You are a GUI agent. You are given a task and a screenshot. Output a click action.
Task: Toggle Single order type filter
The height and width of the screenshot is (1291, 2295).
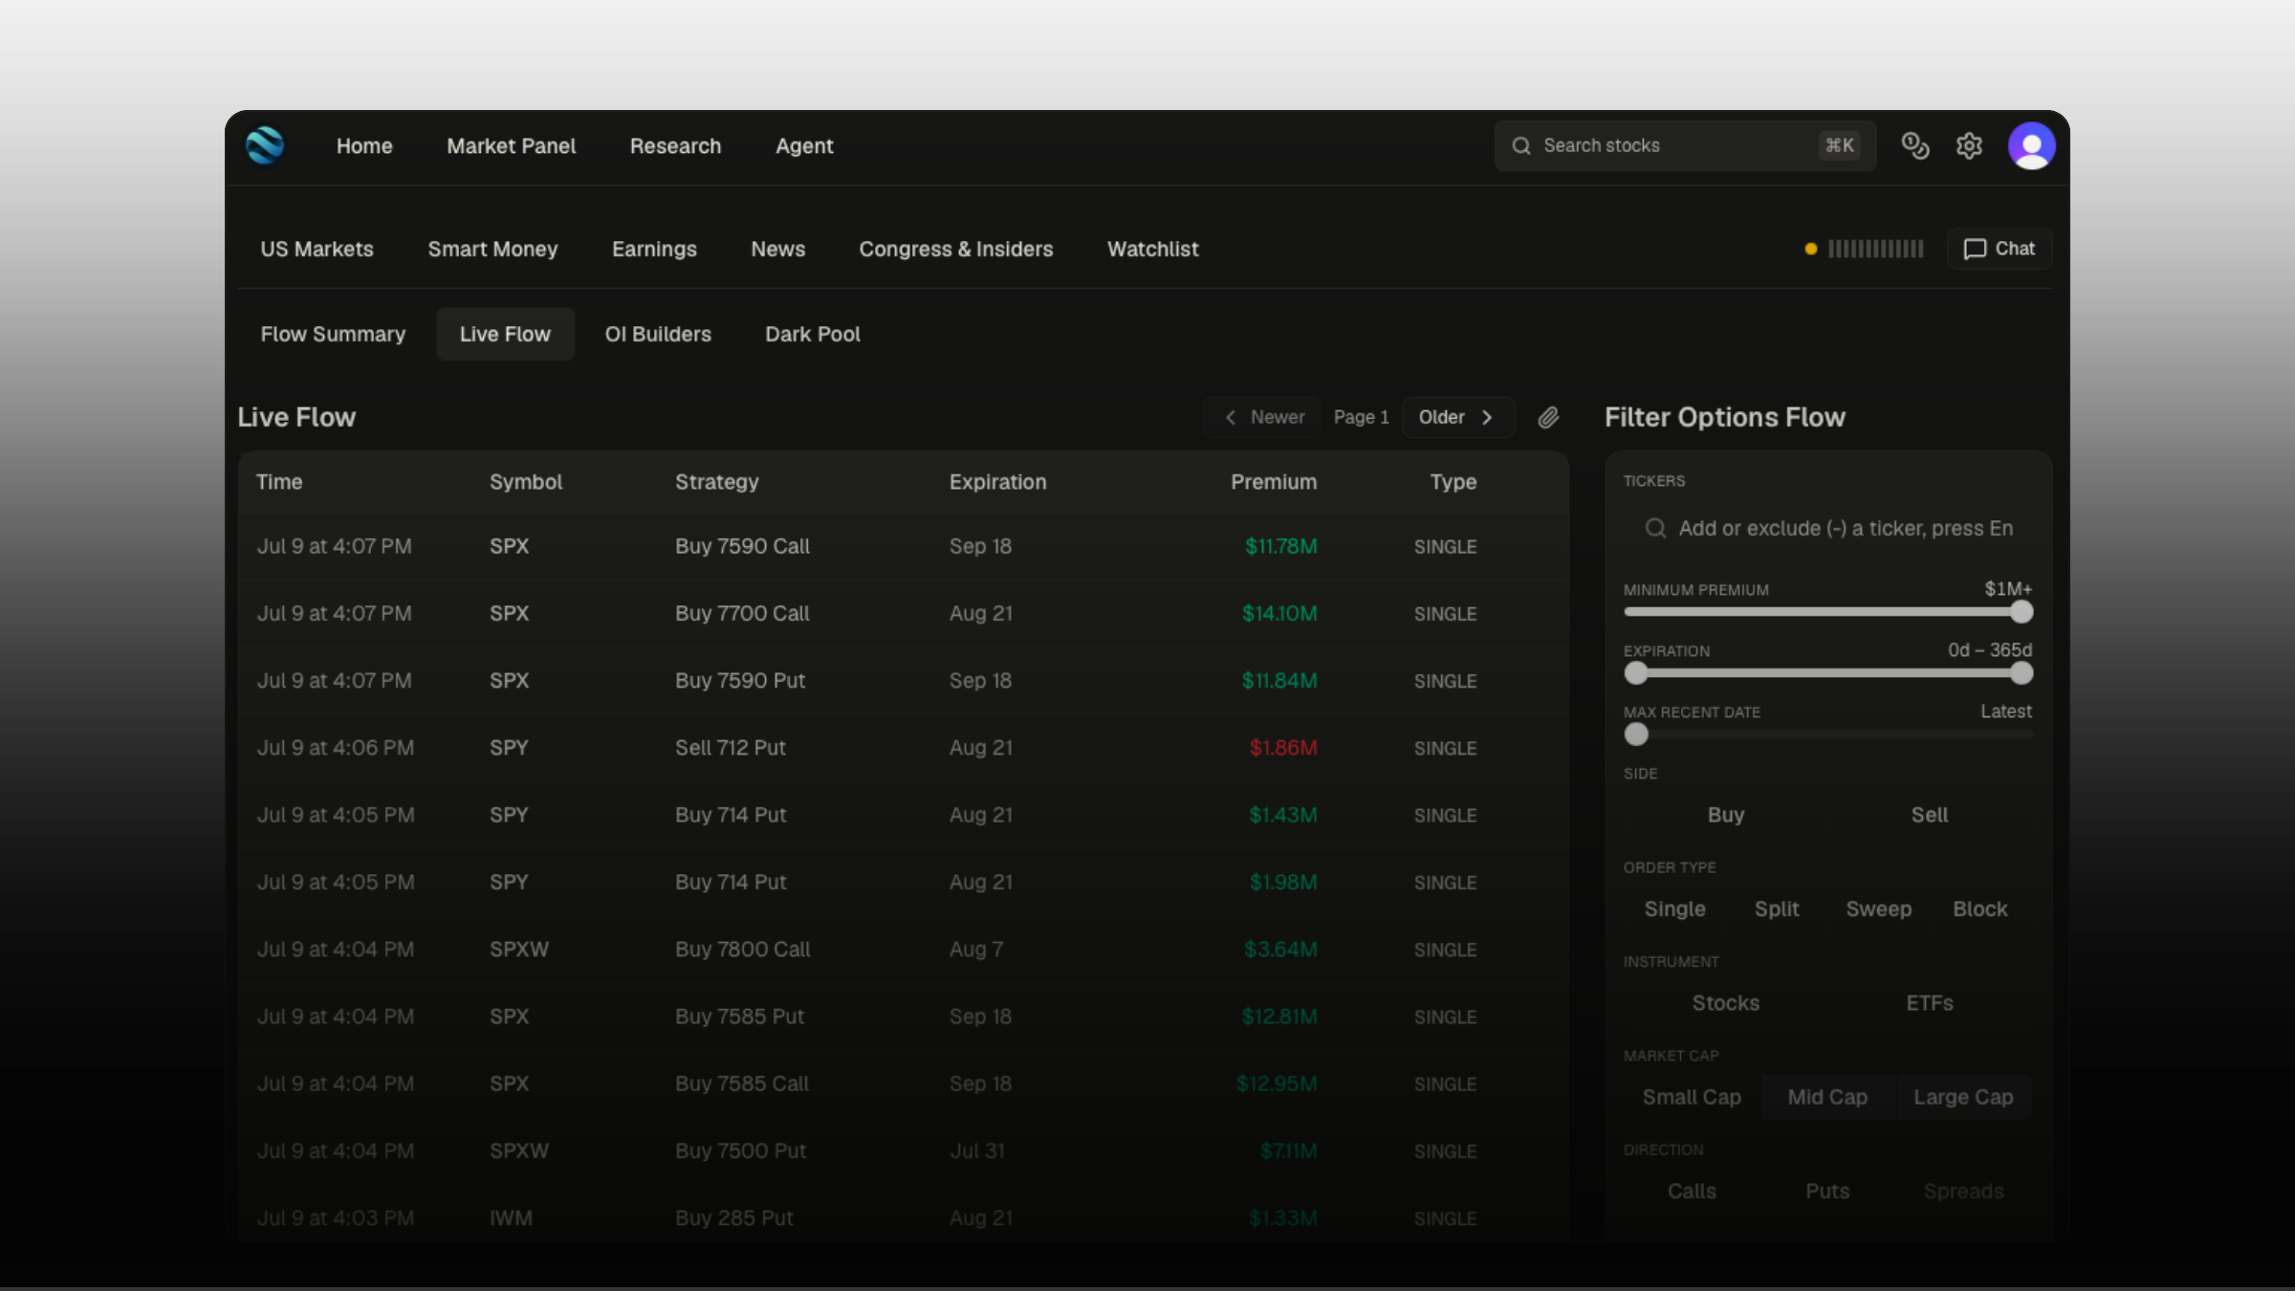pyautogui.click(x=1674, y=908)
